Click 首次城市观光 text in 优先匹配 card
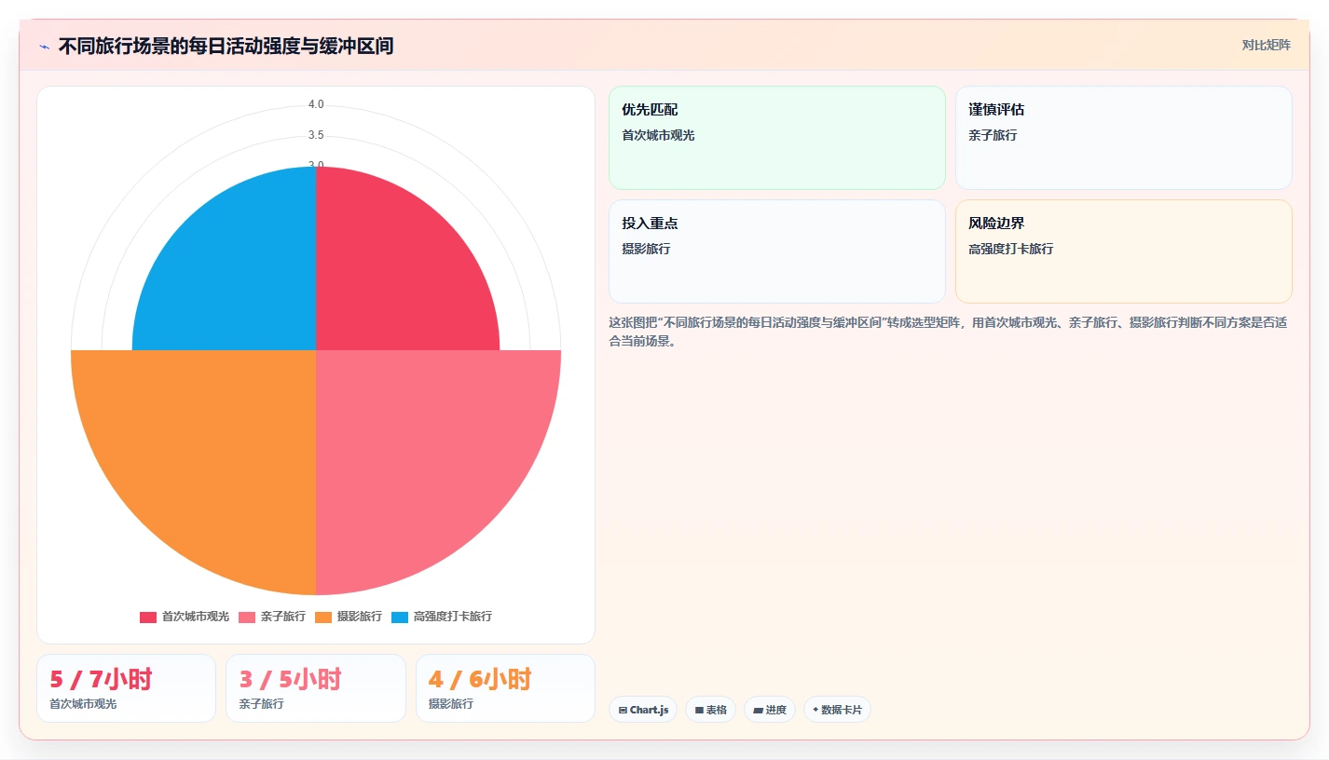Screen dimensions: 1329x760 [658, 135]
